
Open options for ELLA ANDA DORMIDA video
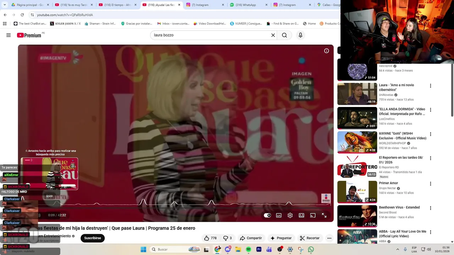point(431,110)
